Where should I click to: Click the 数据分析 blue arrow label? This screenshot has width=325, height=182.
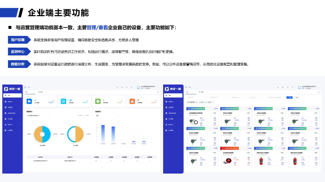click(x=19, y=64)
